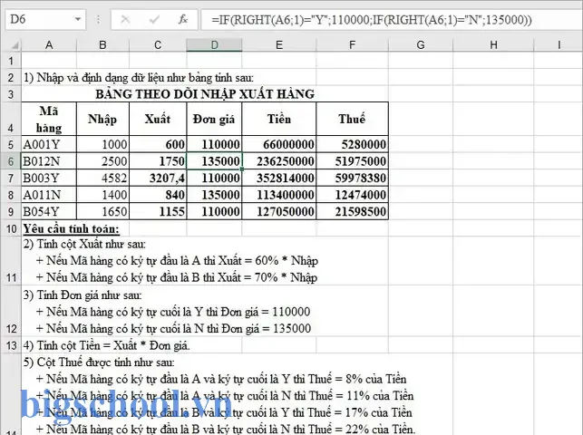Select the cell with value 66000000
The image size is (583, 435).
point(279,144)
